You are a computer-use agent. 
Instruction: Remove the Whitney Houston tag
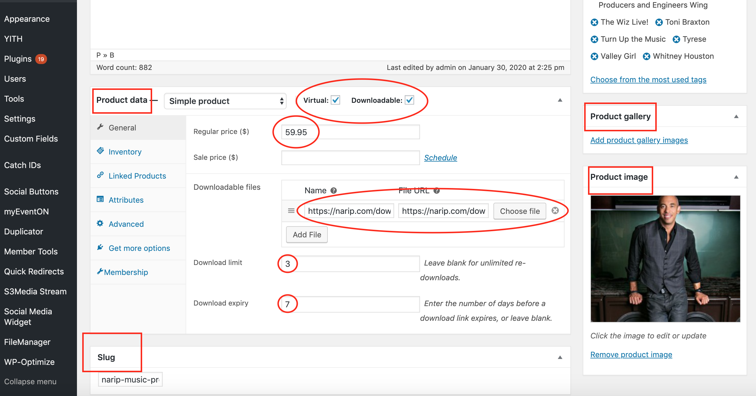(x=646, y=56)
